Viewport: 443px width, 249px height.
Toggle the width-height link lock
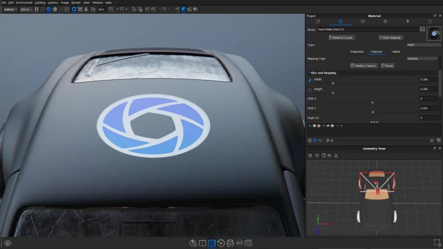pos(310,80)
